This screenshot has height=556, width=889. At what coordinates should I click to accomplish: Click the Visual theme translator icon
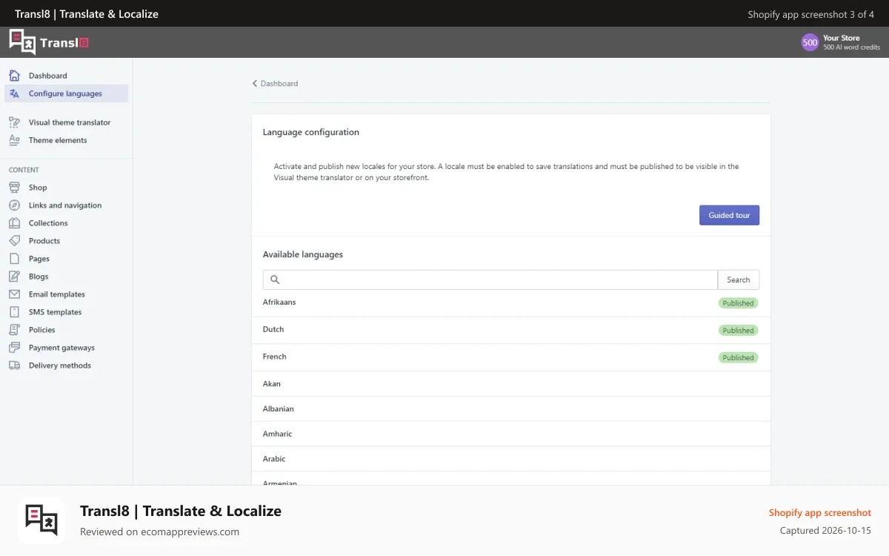click(14, 122)
